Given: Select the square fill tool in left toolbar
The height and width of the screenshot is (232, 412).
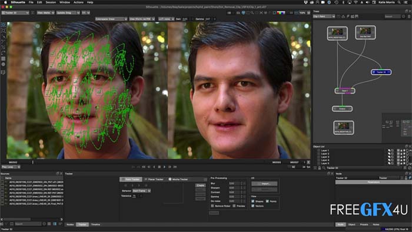Looking at the screenshot, I should pyautogui.click(x=4, y=59).
